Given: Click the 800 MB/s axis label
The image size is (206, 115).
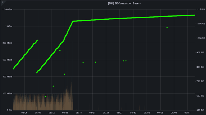Looking at the screenshot, I should coord(7,43).
